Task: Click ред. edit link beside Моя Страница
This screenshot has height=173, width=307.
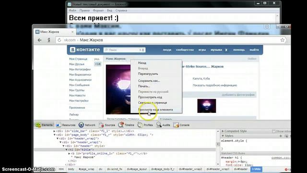Action: tap(97, 59)
